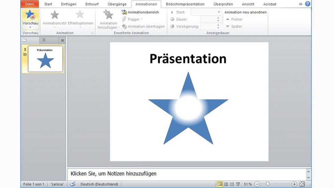Switch to Reading view
This screenshot has height=188, width=334.
click(232, 184)
